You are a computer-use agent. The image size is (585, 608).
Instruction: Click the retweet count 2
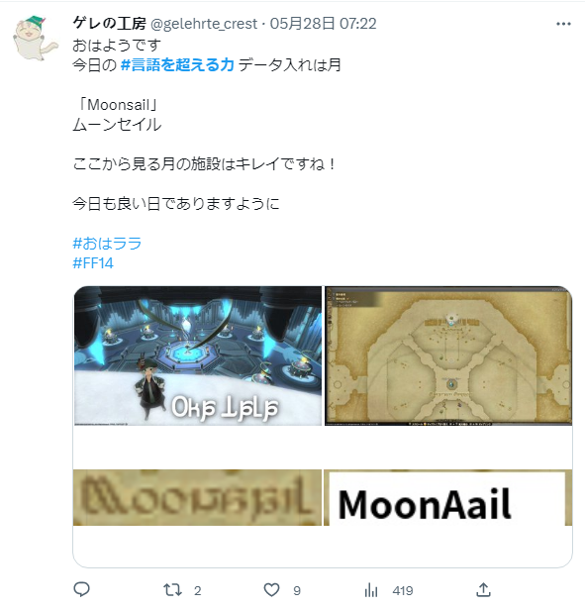click(197, 591)
